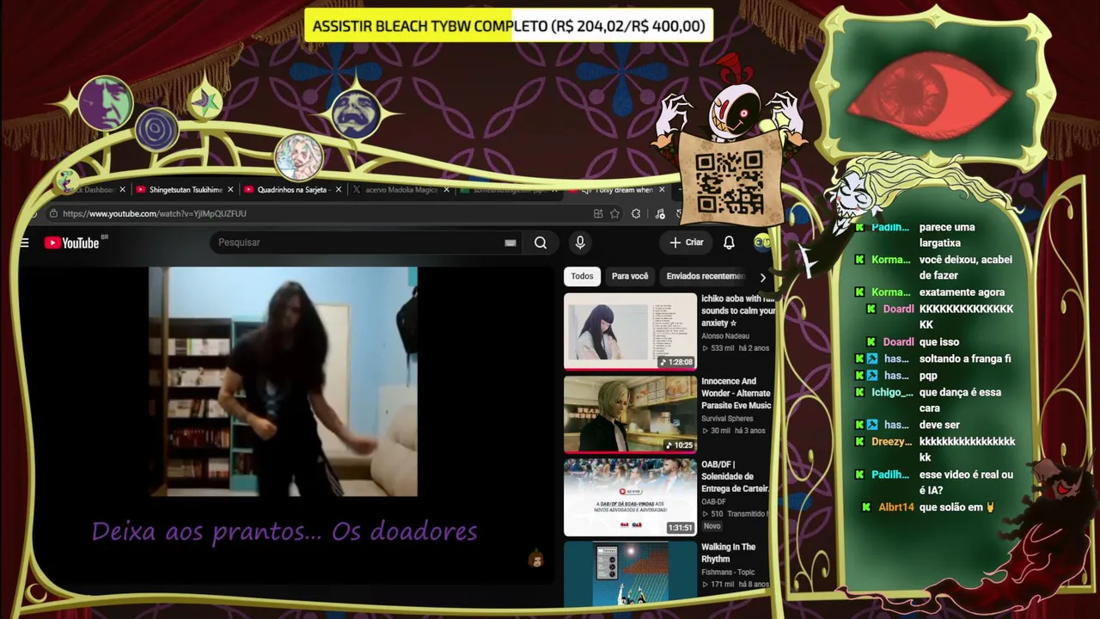Go to the YouTube home logo

click(72, 242)
